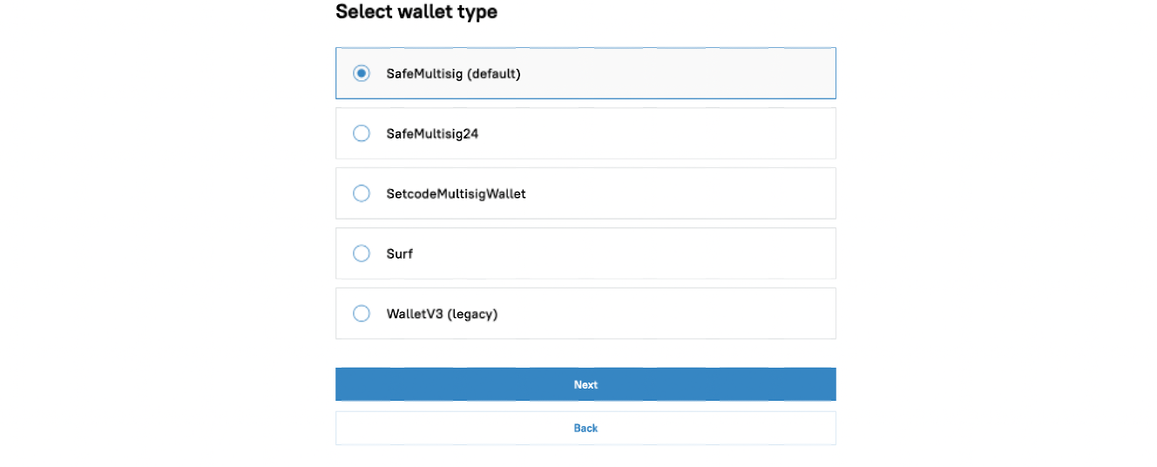The width and height of the screenshot is (1157, 467).
Task: Pick the SetcodeMultisigWallet radio circle
Action: tap(362, 193)
